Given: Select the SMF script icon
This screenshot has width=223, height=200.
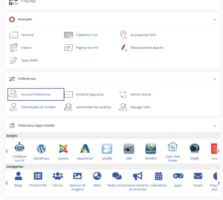Looking at the screenshot, I should (x=129, y=149).
